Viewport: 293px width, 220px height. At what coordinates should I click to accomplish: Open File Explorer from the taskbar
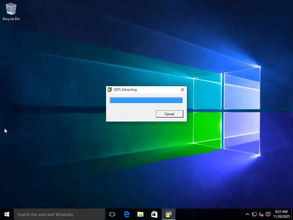coord(140,214)
